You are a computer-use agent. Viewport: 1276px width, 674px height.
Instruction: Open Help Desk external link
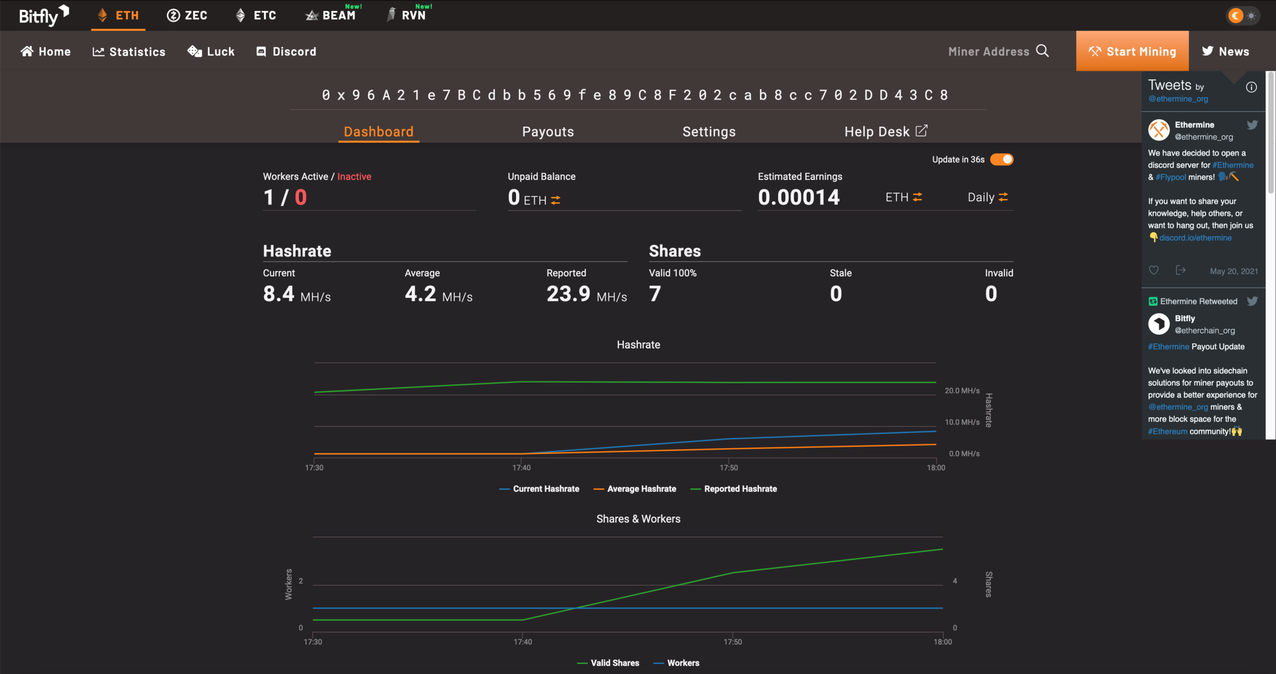point(886,132)
